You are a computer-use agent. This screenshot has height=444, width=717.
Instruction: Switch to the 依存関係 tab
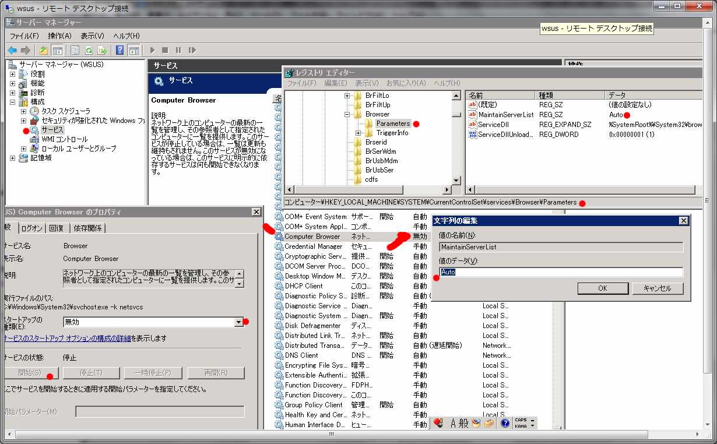[89, 228]
